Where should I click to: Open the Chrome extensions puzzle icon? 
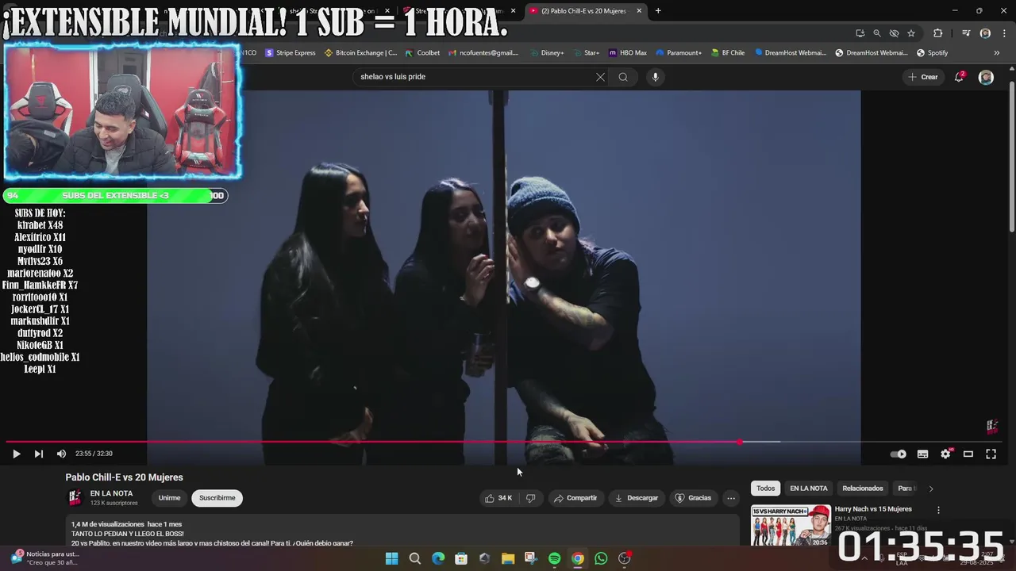[937, 33]
